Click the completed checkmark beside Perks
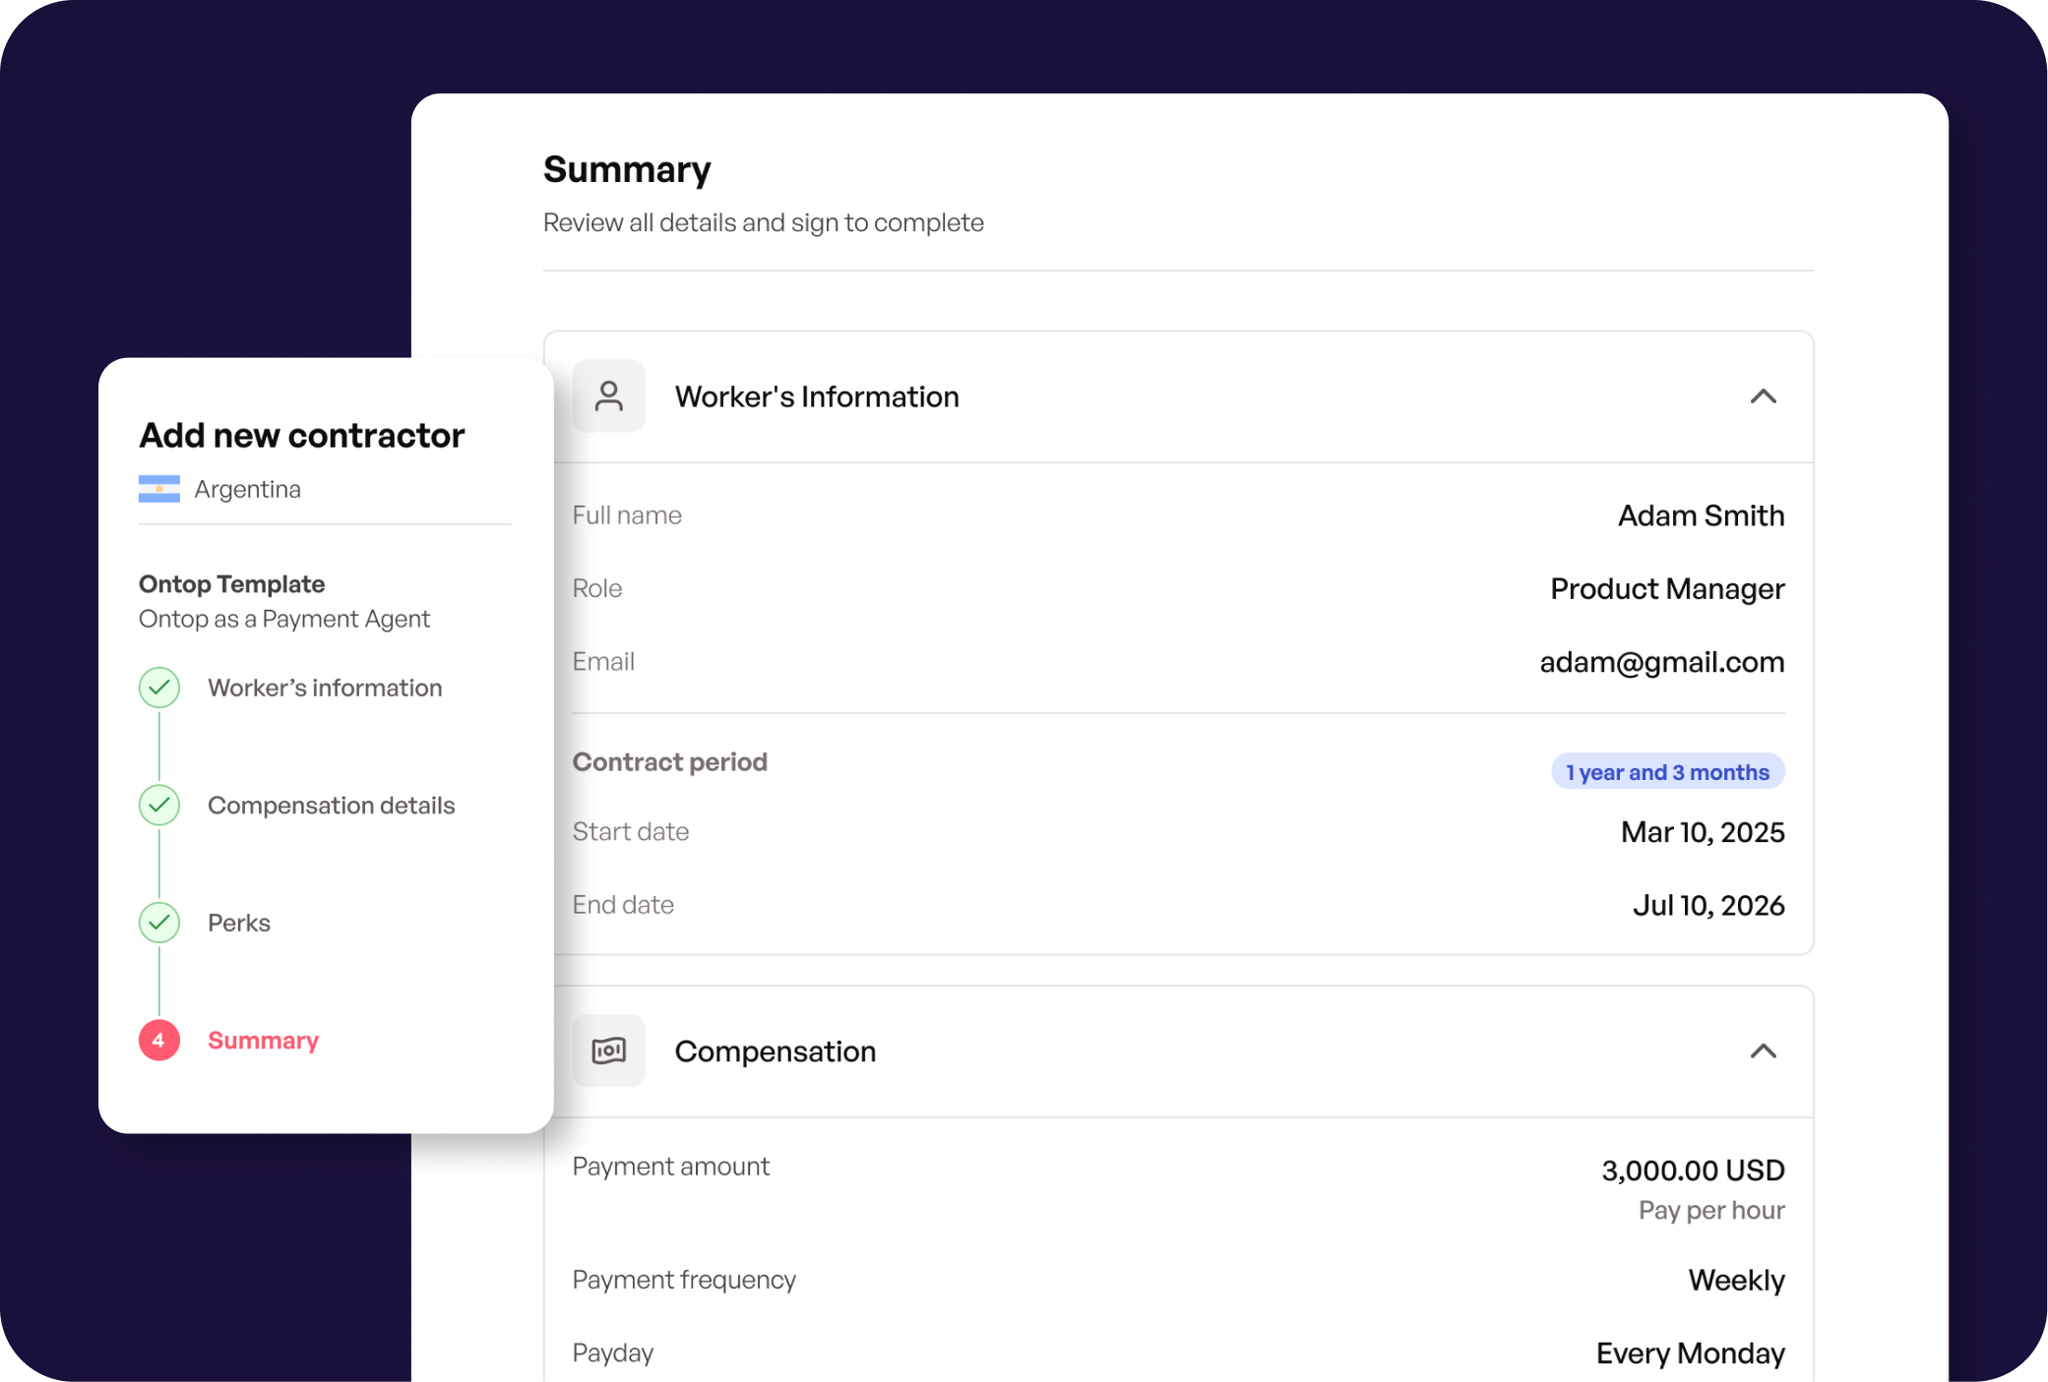This screenshot has width=2048, height=1382. [x=159, y=923]
